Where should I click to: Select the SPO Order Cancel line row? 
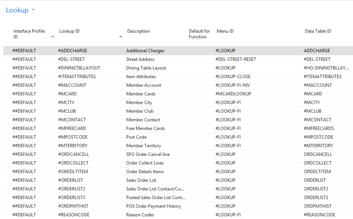click(148, 155)
